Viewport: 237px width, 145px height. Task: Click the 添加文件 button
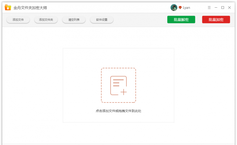(18, 20)
